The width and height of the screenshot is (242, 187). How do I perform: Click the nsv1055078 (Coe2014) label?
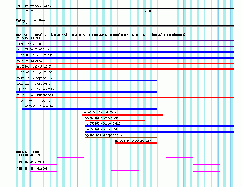coord(33,49)
